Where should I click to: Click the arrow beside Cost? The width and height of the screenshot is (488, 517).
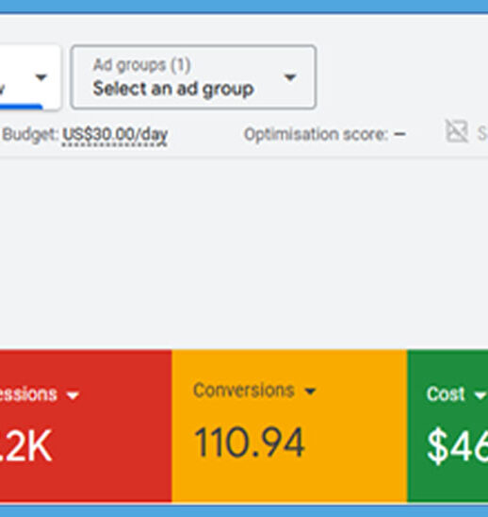coord(480,394)
